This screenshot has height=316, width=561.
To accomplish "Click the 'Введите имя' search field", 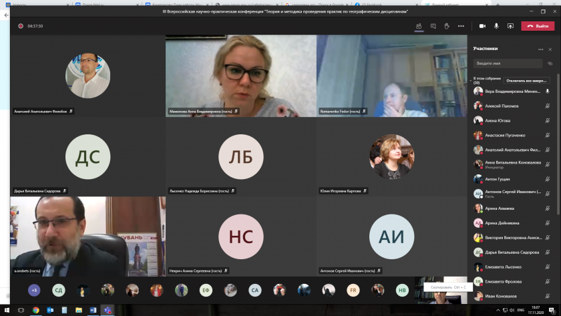I will tap(508, 63).
